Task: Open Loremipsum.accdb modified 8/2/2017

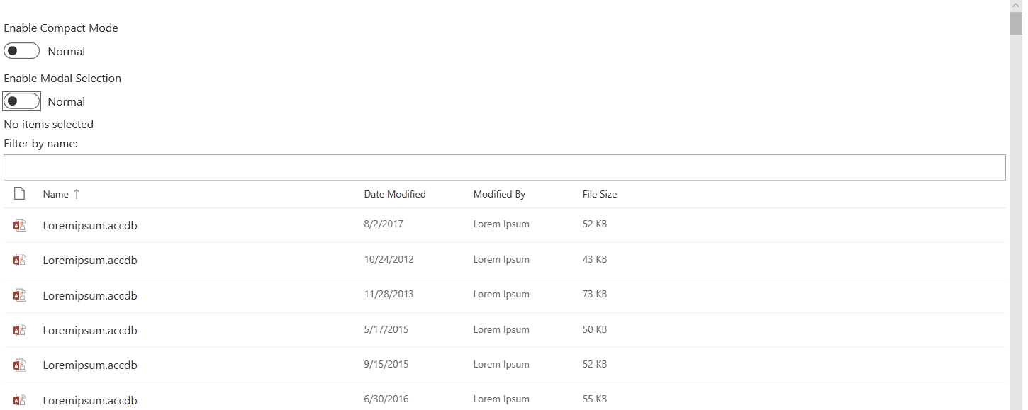Action: coord(90,226)
